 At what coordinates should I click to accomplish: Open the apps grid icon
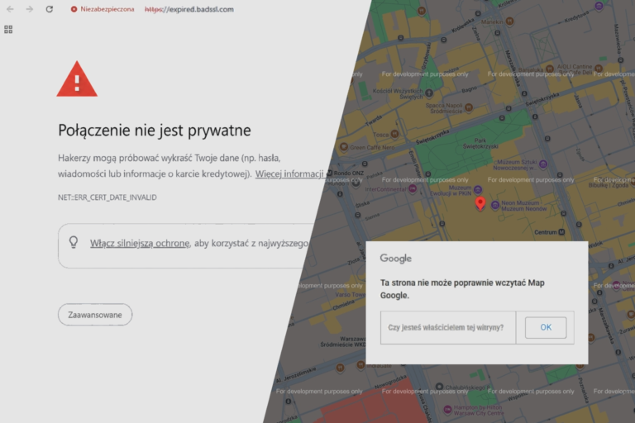[x=8, y=29]
